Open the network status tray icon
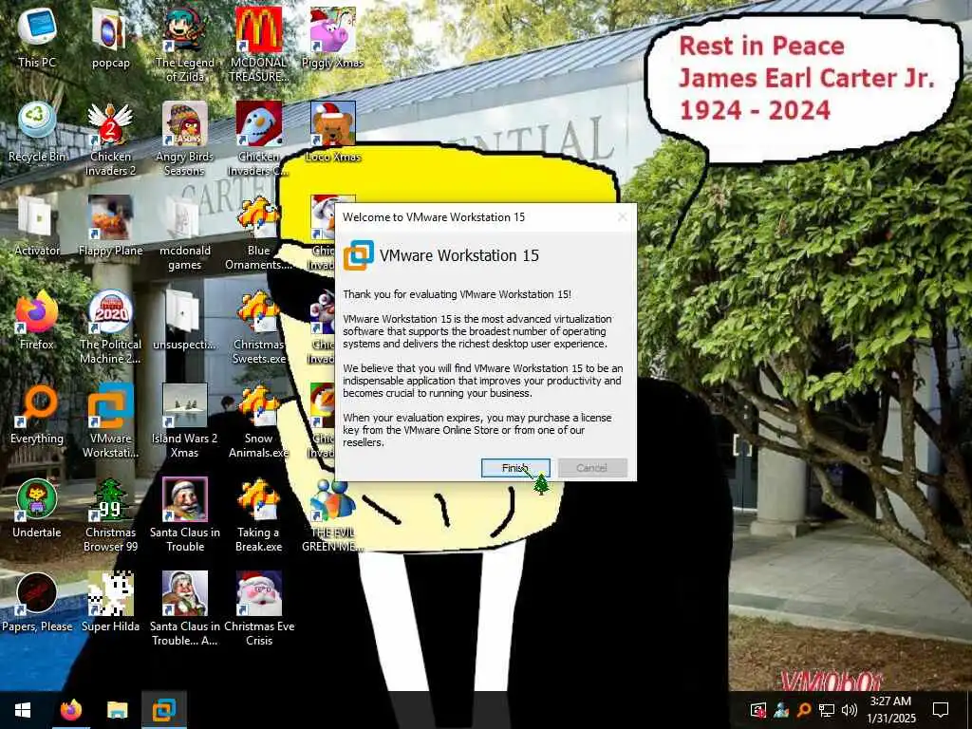 827,710
